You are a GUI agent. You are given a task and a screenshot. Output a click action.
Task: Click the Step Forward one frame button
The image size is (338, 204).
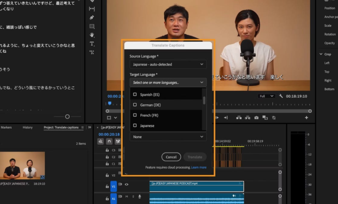(x=217, y=118)
